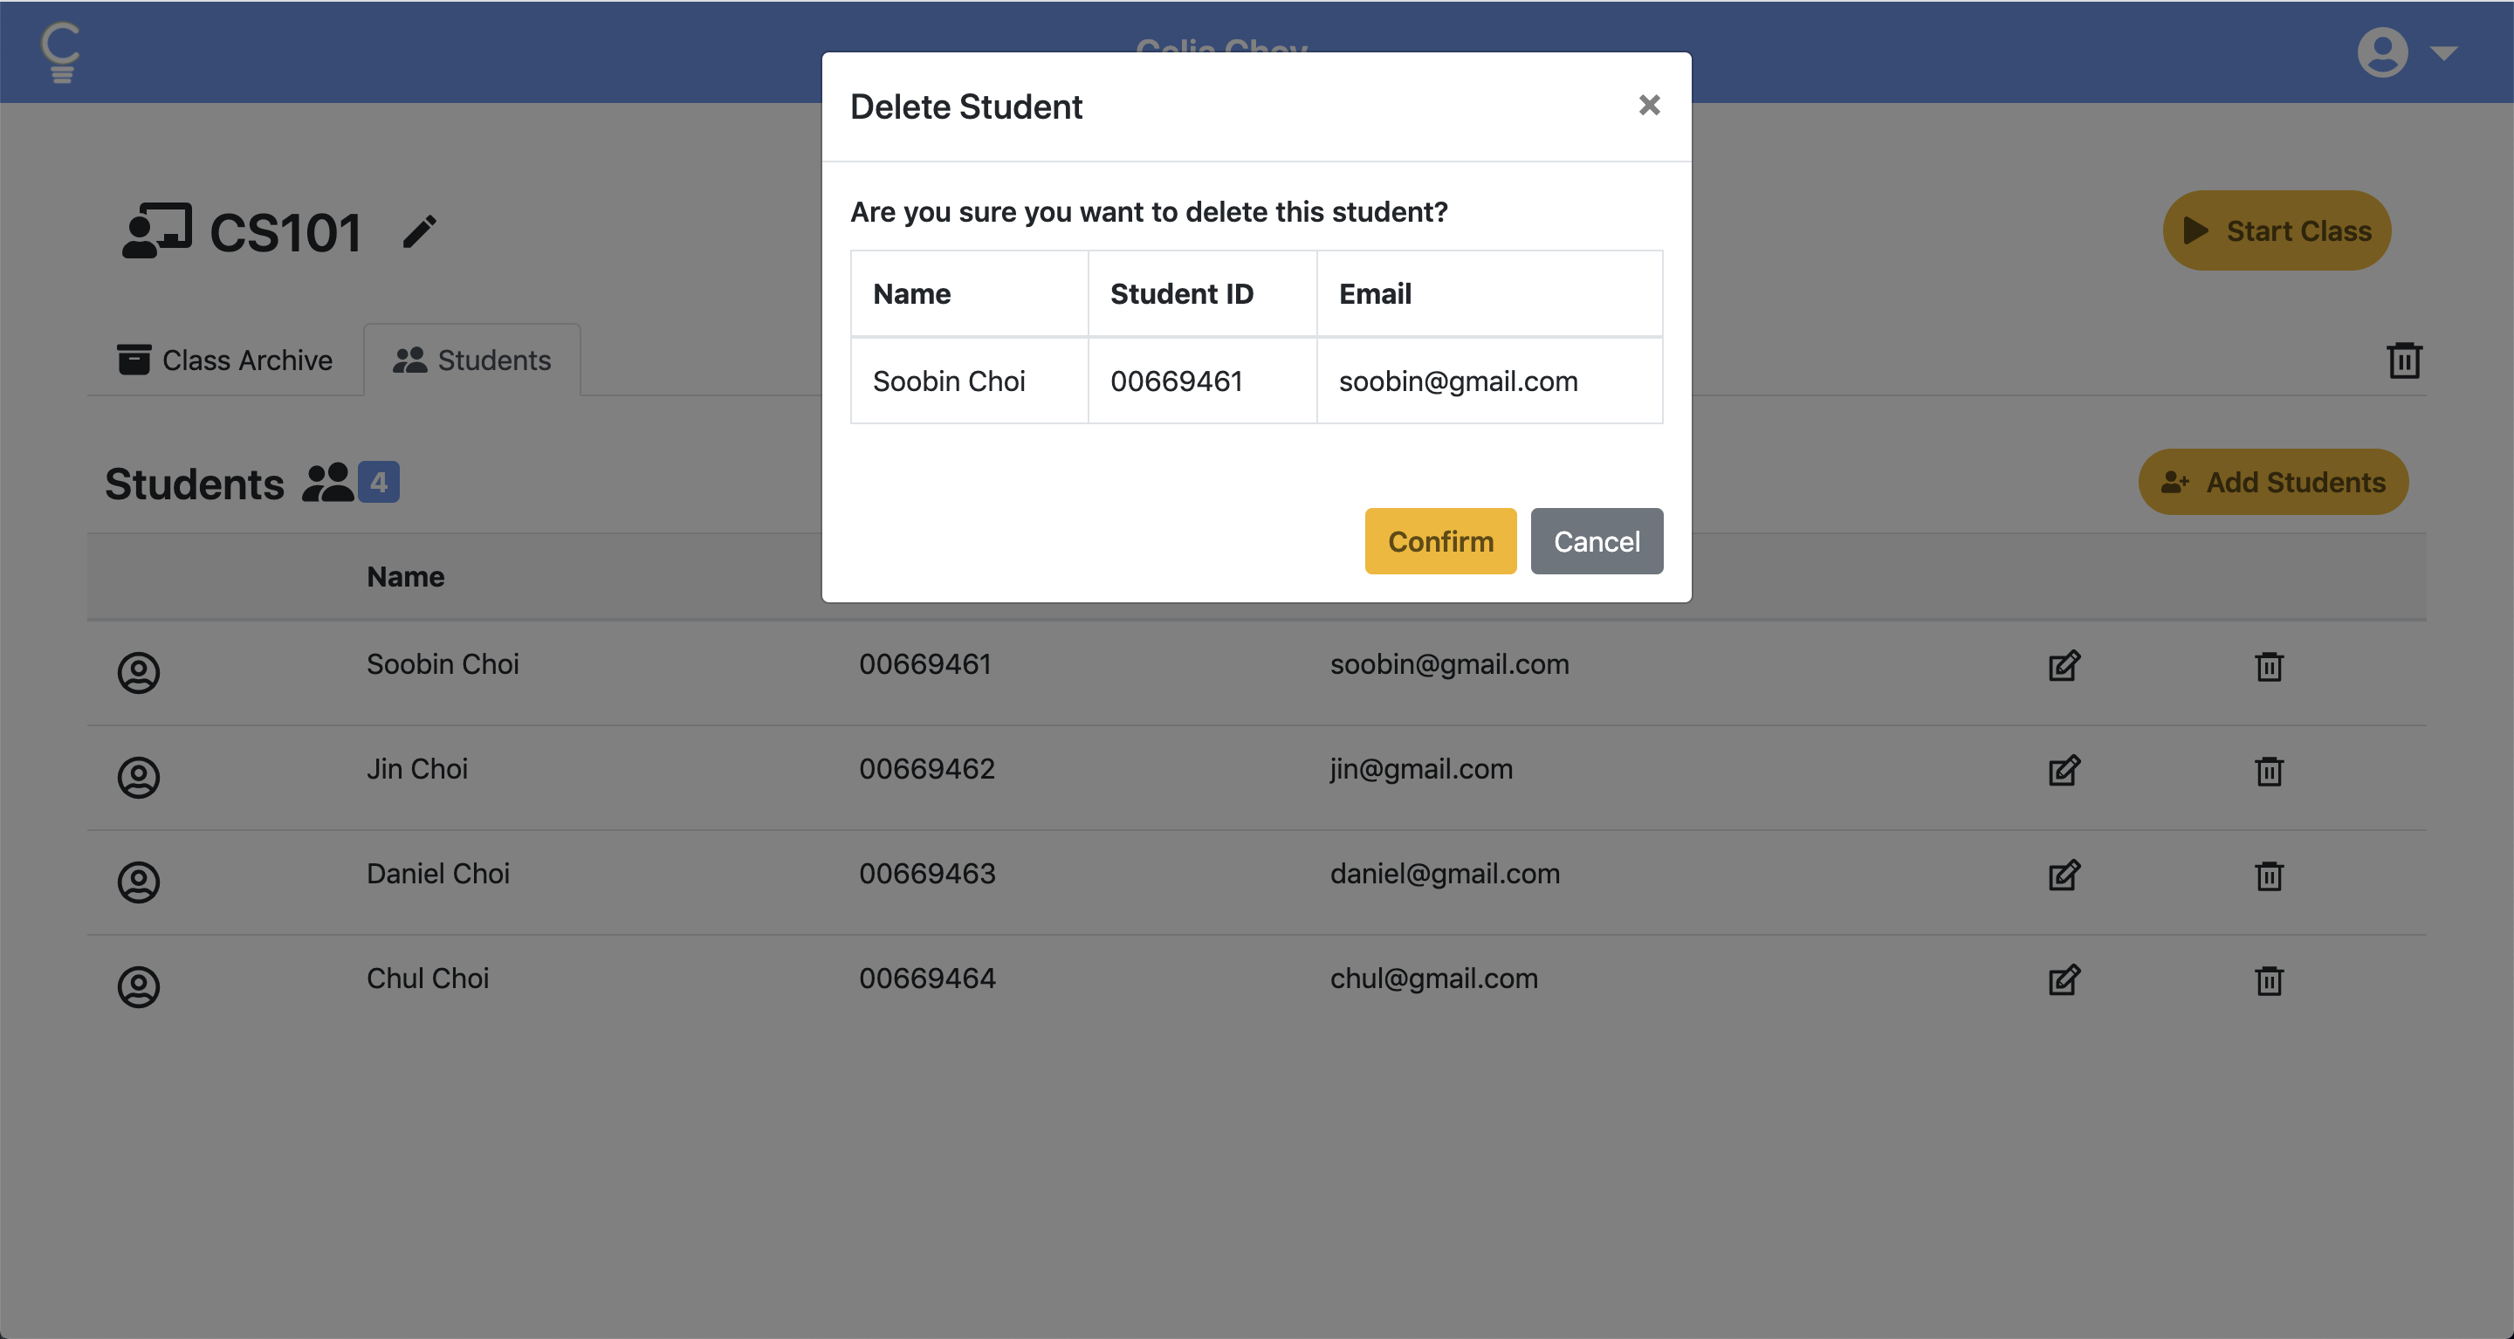Confirm deleting the student
This screenshot has height=1339, width=2514.
point(1439,542)
